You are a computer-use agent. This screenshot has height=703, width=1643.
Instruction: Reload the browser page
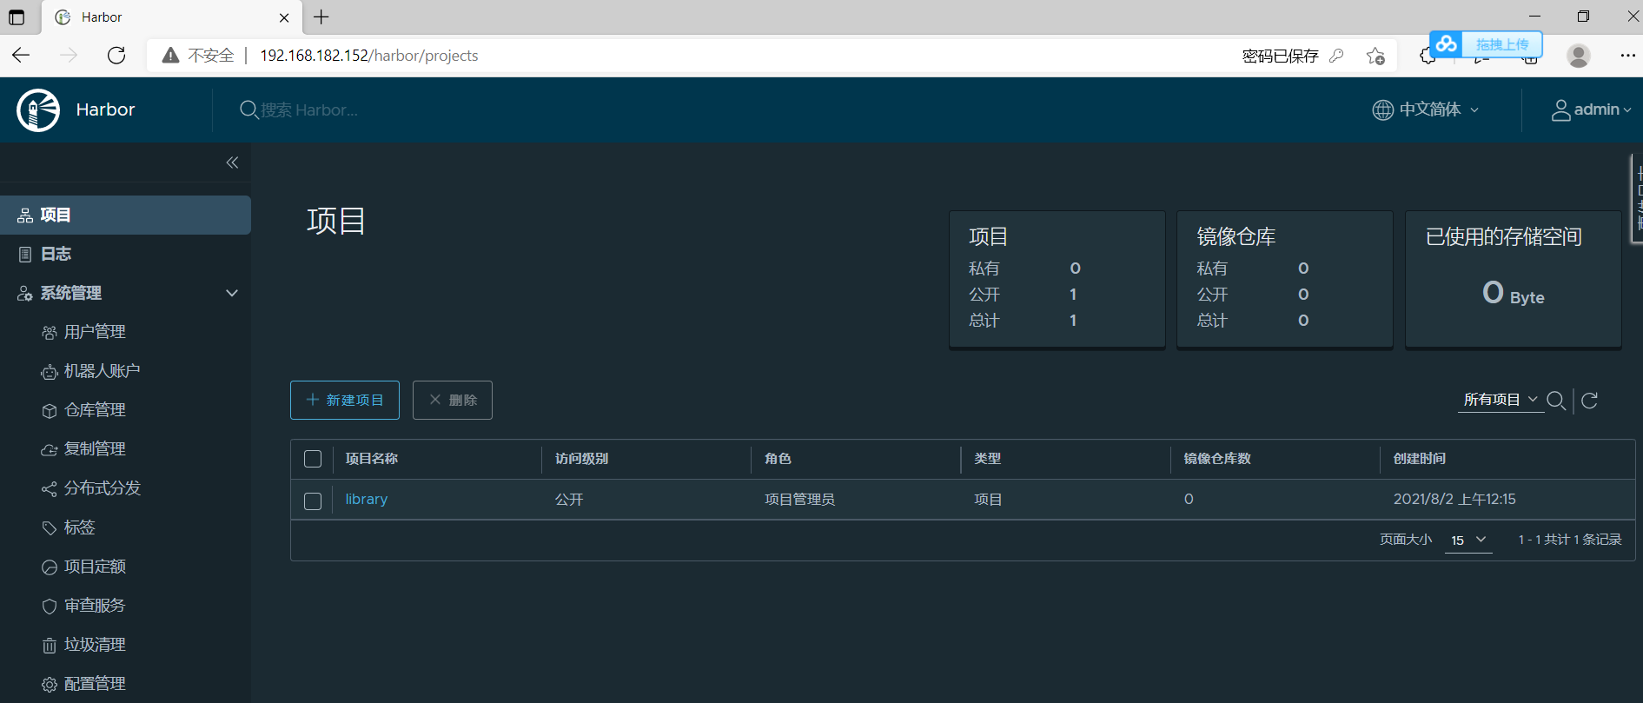(x=116, y=56)
